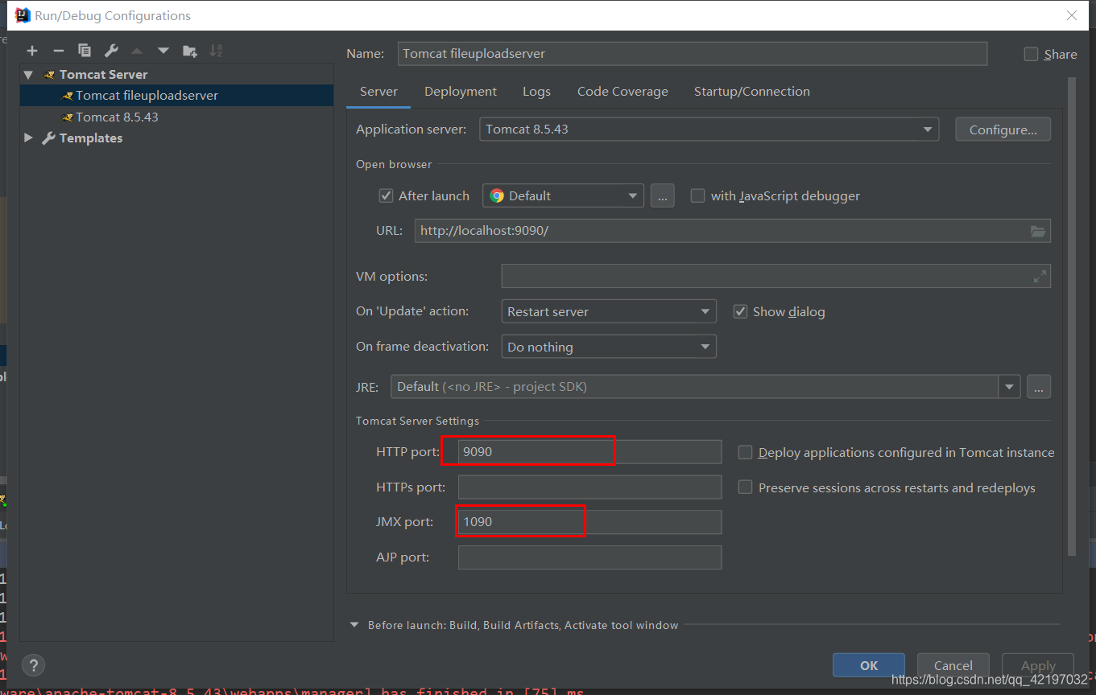Apply the configuration changes

pyautogui.click(x=1037, y=665)
